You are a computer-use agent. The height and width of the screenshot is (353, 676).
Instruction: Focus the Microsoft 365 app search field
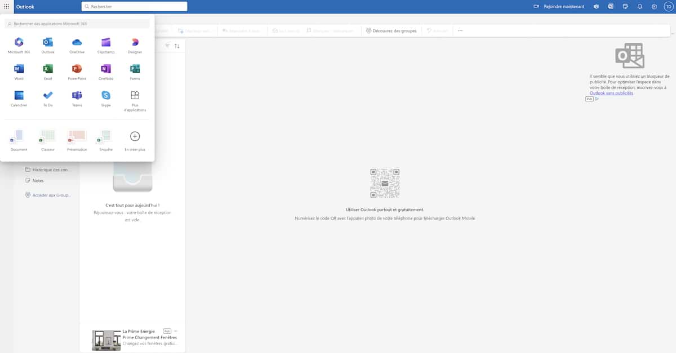point(77,24)
